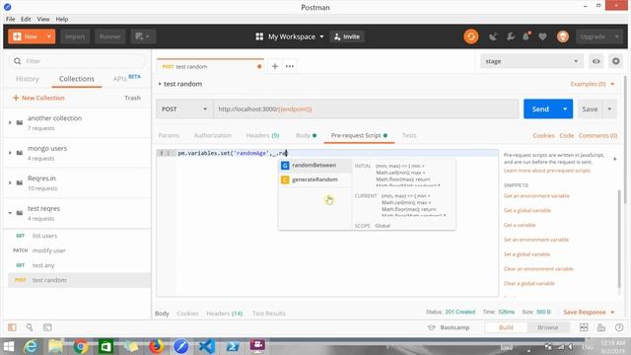This screenshot has width=631, height=355.
Task: Open the Postman console icon
Action: click(x=47, y=327)
